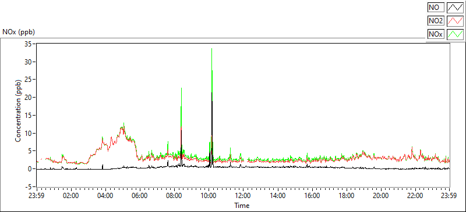The image size is (466, 212).
Task: Click the tallest green NOx spike peak near 10:00
Action: click(x=211, y=49)
